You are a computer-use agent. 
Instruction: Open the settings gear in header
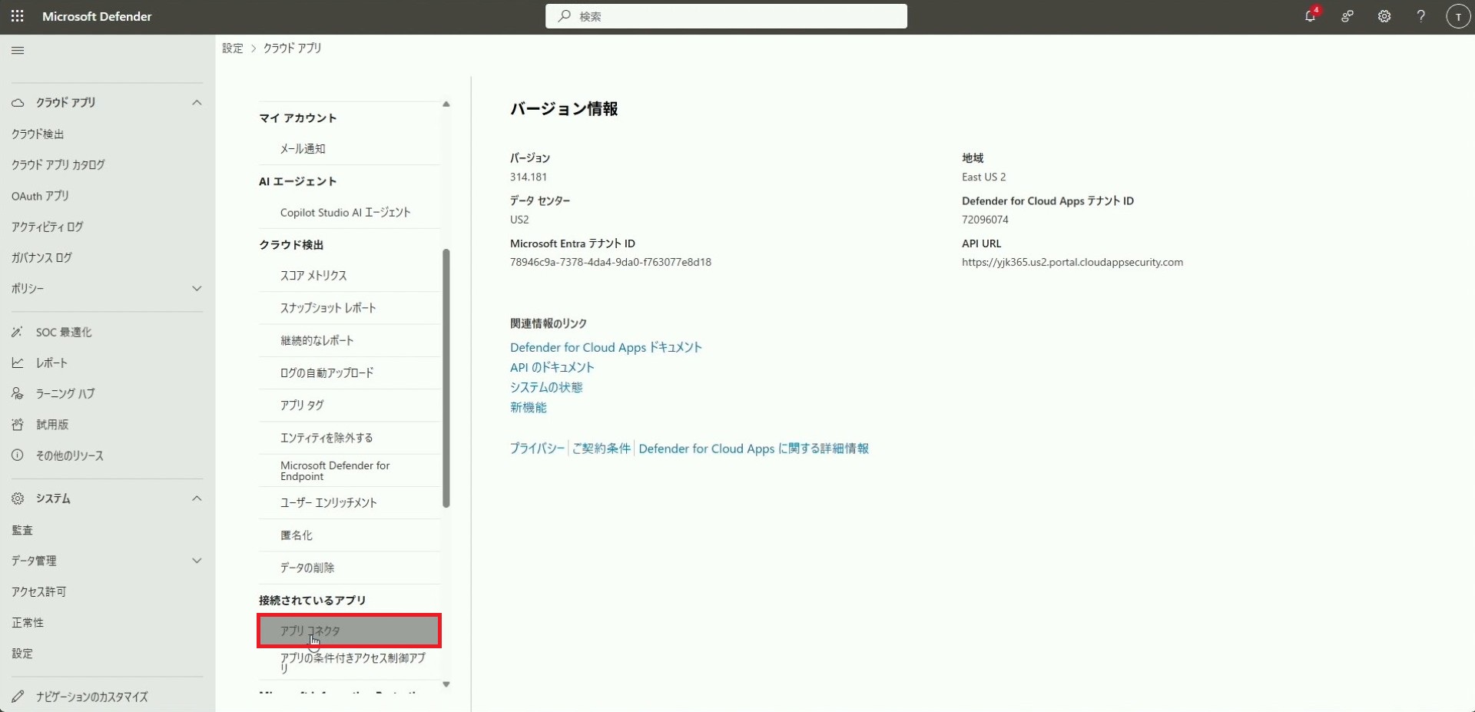(x=1384, y=16)
